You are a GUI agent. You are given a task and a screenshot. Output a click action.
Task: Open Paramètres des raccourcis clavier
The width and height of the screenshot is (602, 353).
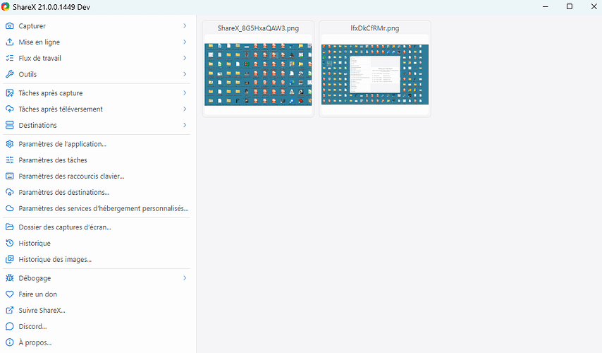[97, 176]
